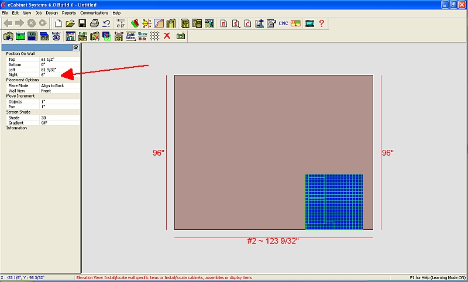Open the Place Mode Align to Back dropdown
The image size is (468, 282).
[58, 85]
